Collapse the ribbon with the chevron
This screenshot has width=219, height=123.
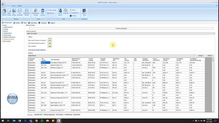(x=217, y=5)
